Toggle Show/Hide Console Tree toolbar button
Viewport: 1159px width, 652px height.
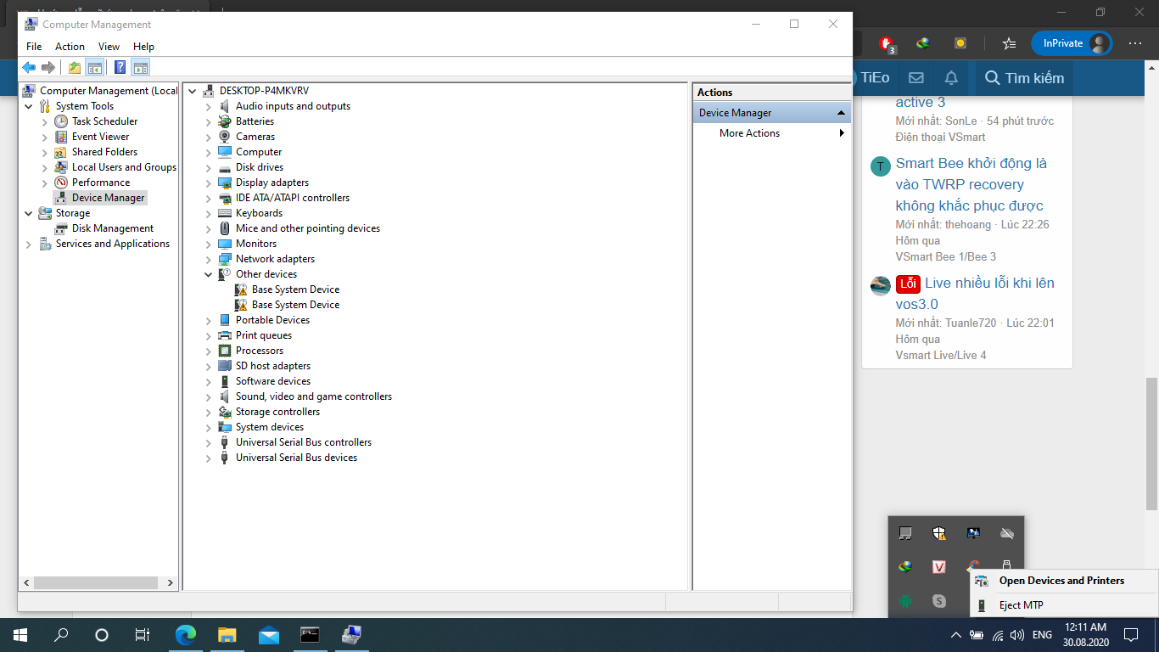pos(95,68)
